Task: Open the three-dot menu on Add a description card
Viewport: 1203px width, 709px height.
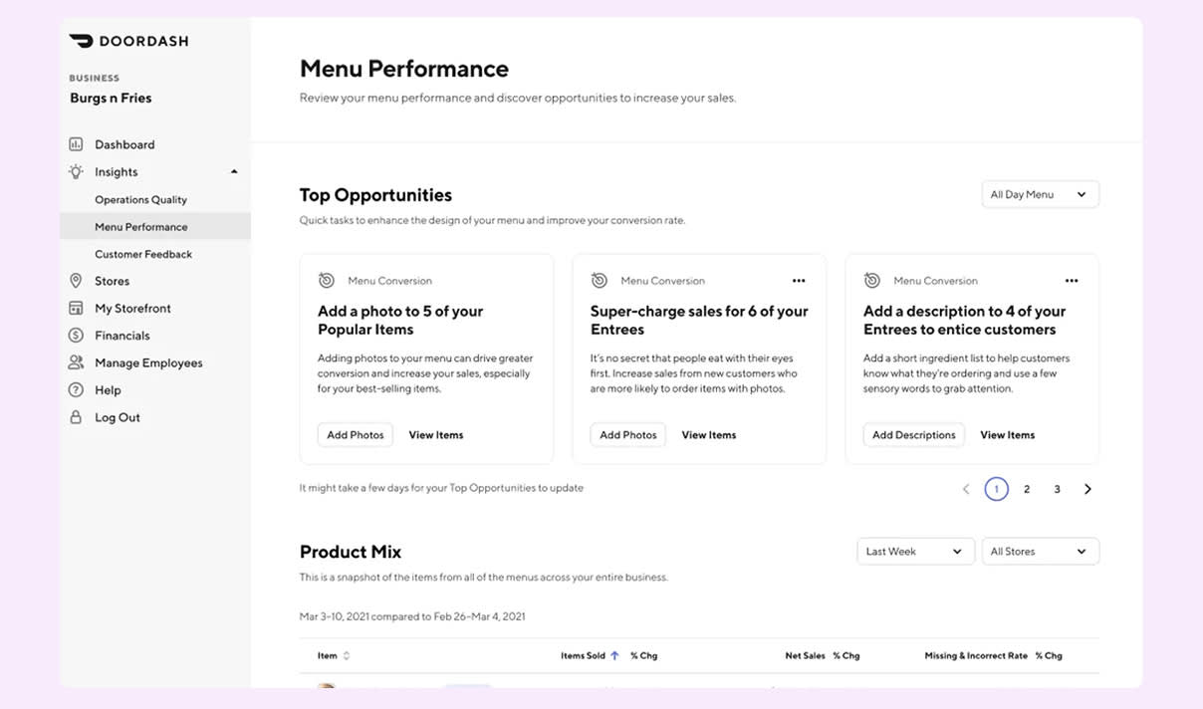Action: pos(1072,281)
